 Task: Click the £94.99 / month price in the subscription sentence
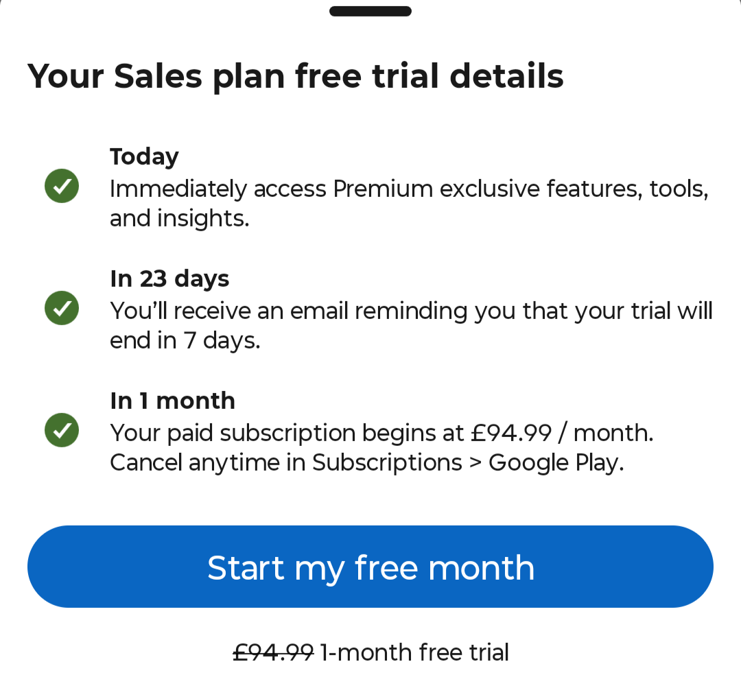[x=561, y=433]
